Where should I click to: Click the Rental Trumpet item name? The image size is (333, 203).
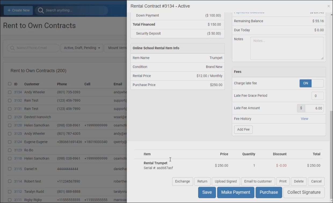coord(155,163)
